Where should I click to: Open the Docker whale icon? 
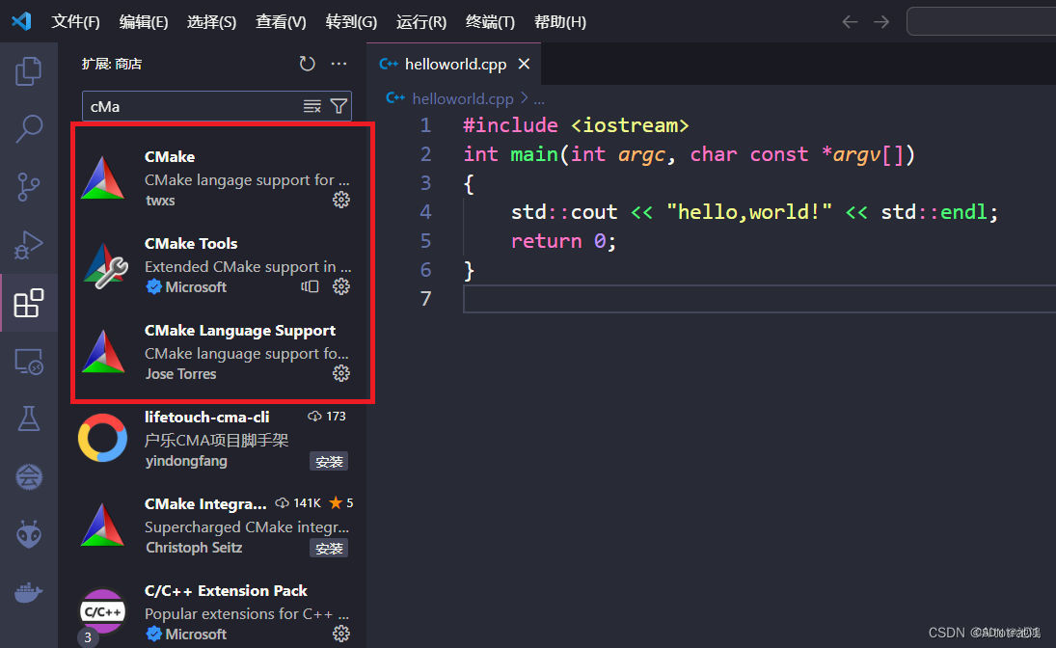(29, 591)
